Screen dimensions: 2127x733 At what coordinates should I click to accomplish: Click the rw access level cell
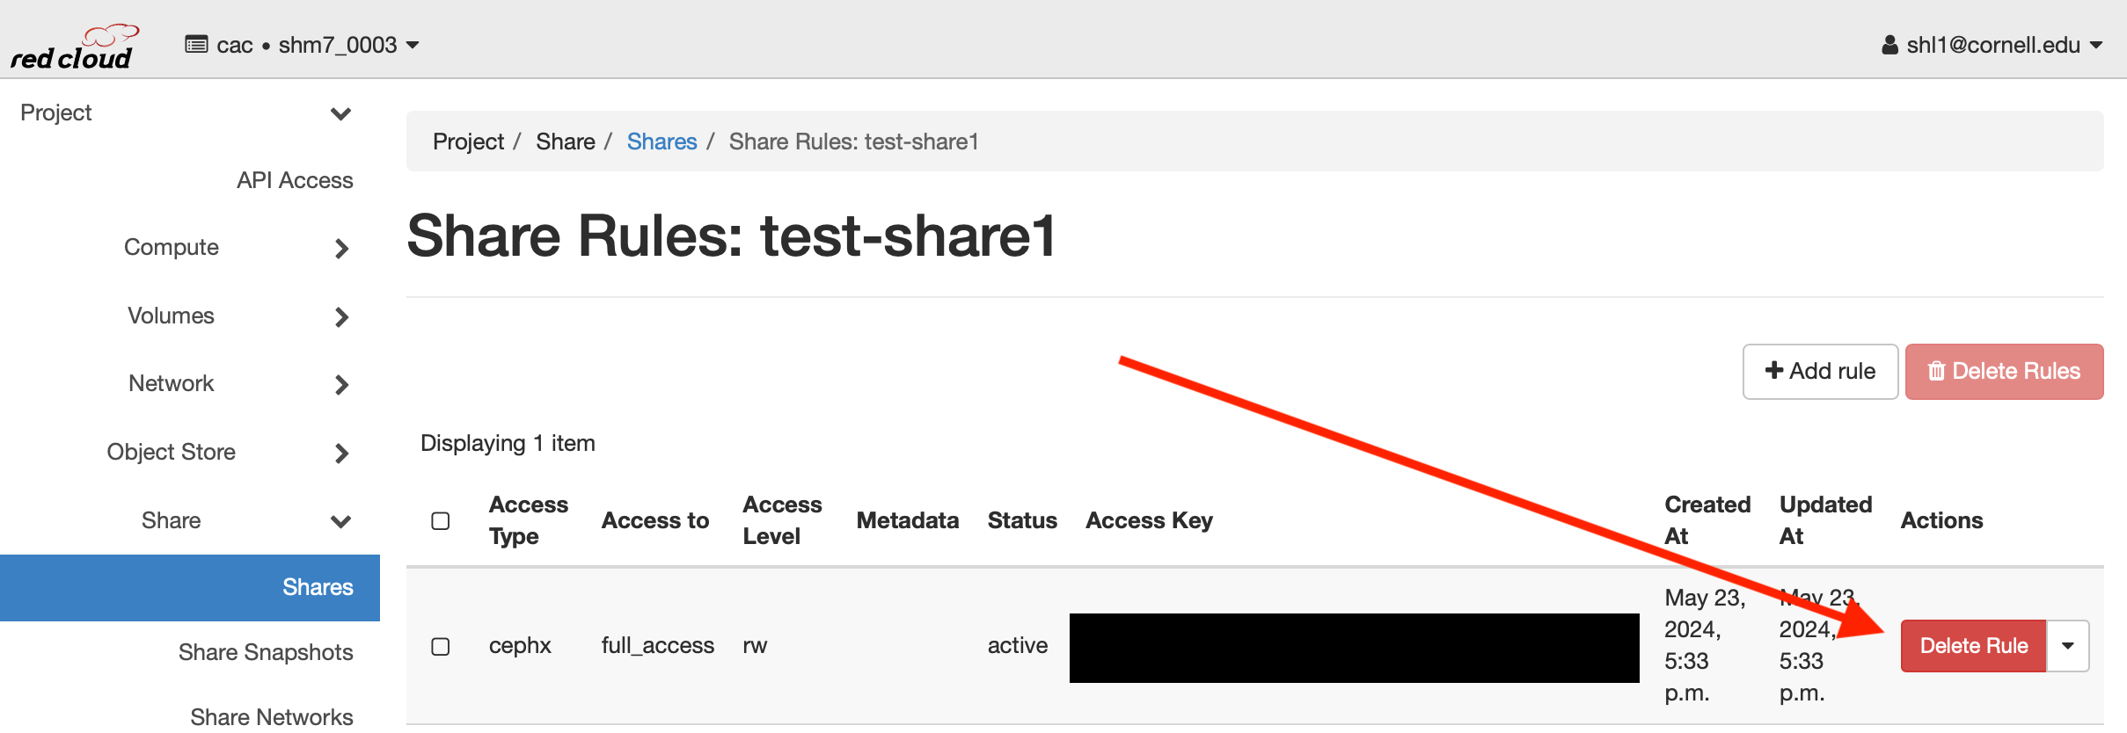pos(755,646)
